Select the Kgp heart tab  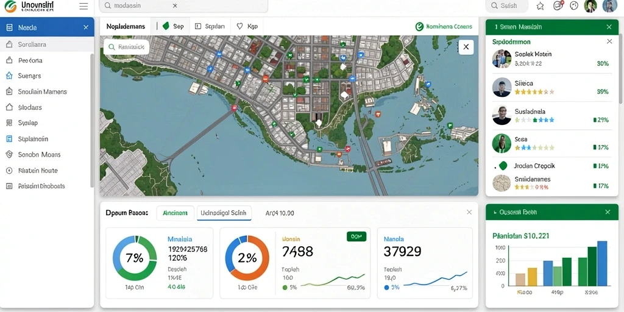tap(247, 26)
